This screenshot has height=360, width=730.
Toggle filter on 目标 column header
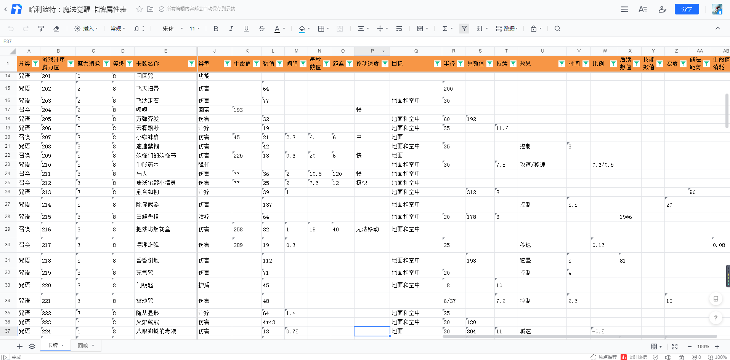tap(437, 64)
